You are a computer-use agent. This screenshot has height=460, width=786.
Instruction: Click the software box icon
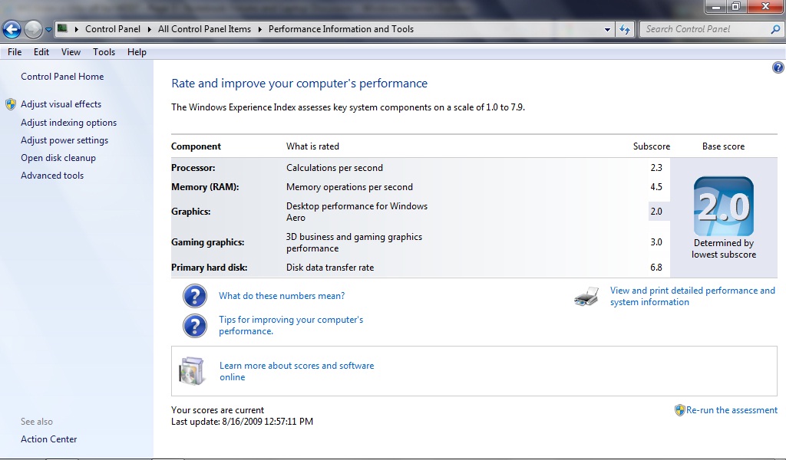point(192,371)
